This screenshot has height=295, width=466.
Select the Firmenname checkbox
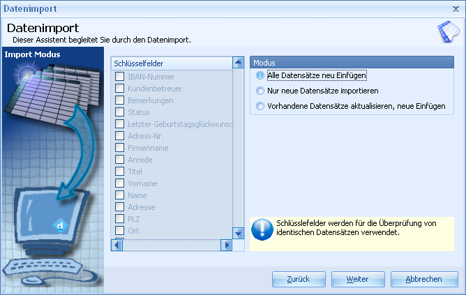pos(119,148)
